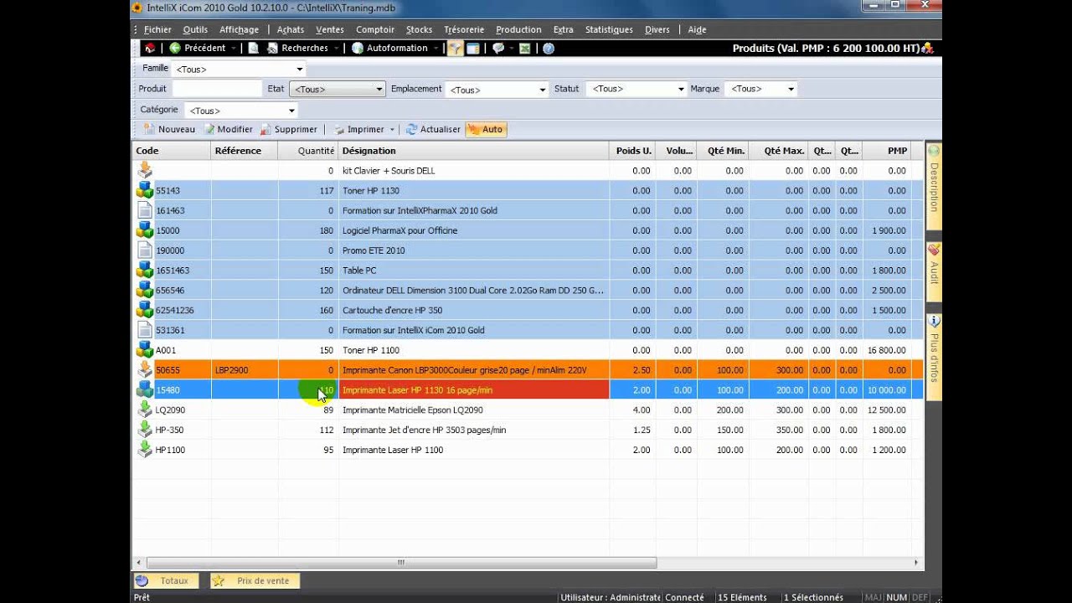The width and height of the screenshot is (1072, 603).
Task: Click the Nouveau button
Action: point(169,129)
